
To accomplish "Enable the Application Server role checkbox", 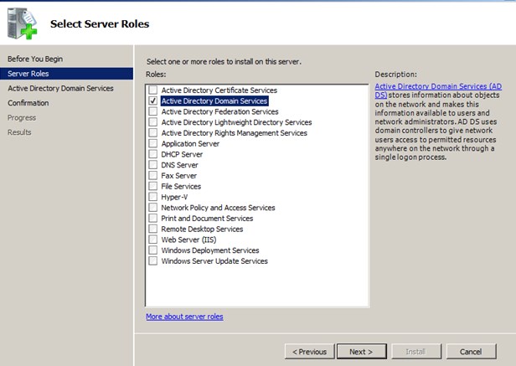I will click(152, 143).
